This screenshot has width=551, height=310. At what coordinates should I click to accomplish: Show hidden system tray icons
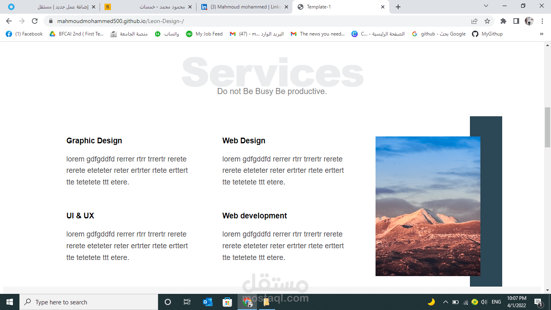pos(446,302)
